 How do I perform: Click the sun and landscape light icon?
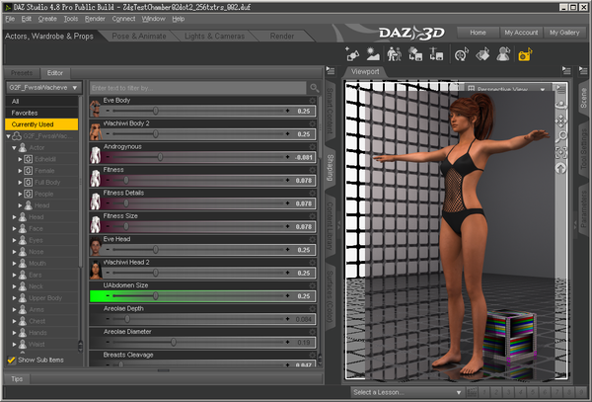click(373, 54)
